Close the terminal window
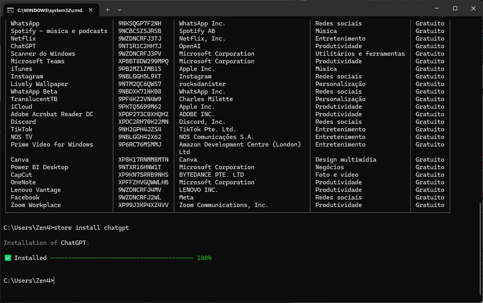Screen dimensions: 483x303 pyautogui.click(x=473, y=8)
